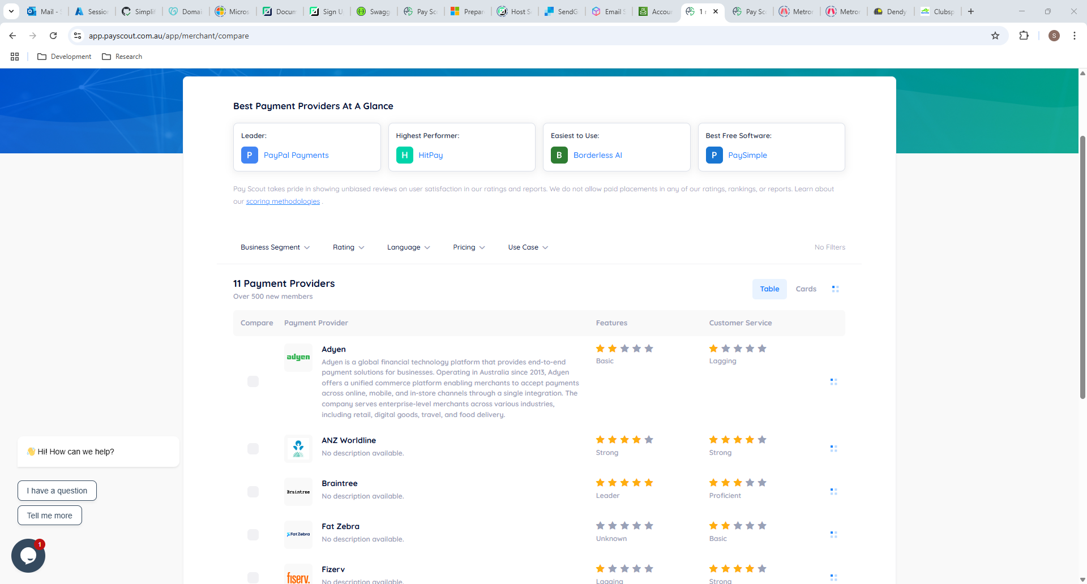
Task: Open a new browser tab
Action: pos(971,11)
